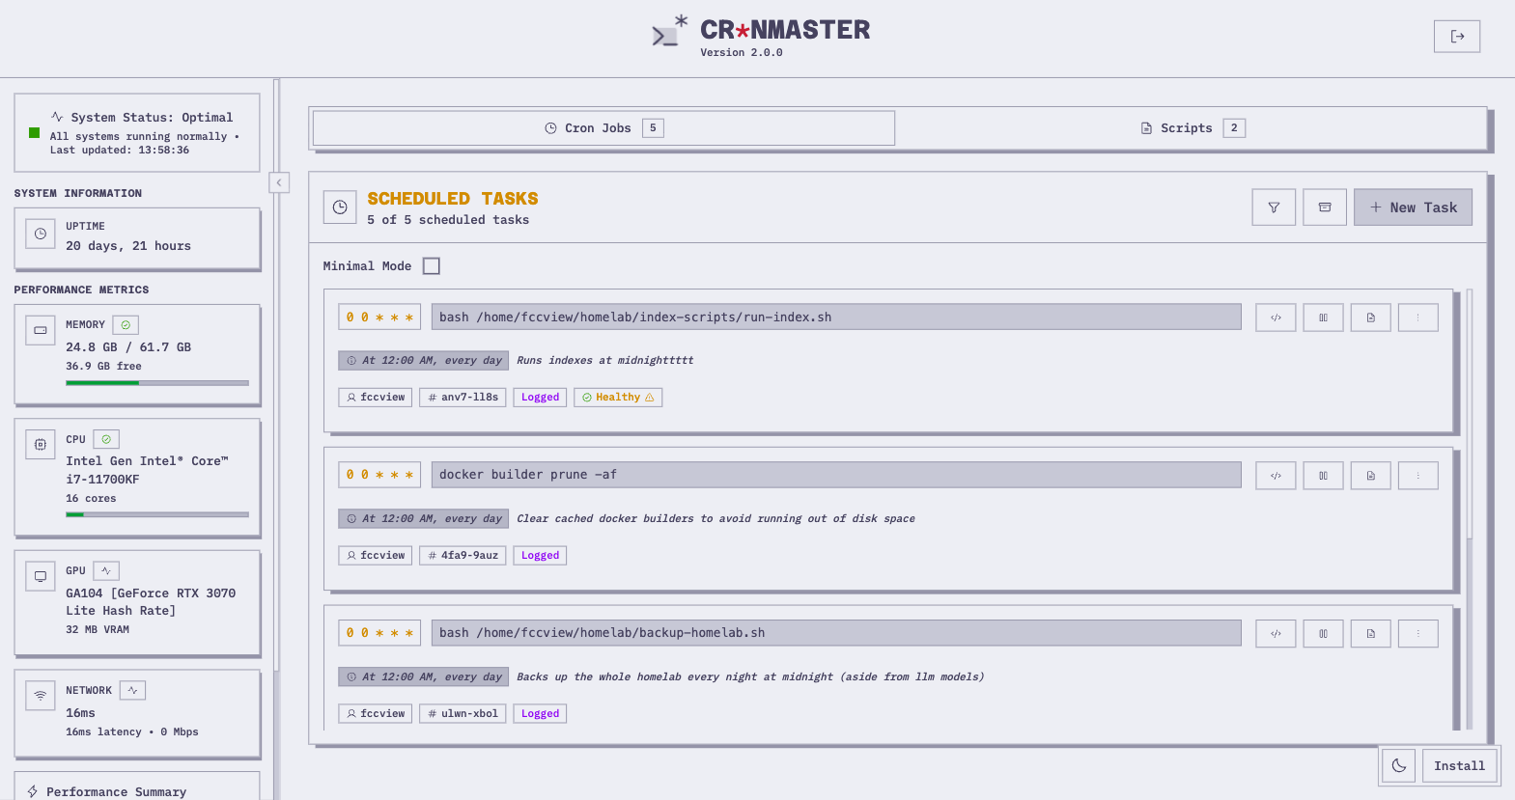
Task: Switch to the Cron Jobs tab
Action: click(x=603, y=128)
